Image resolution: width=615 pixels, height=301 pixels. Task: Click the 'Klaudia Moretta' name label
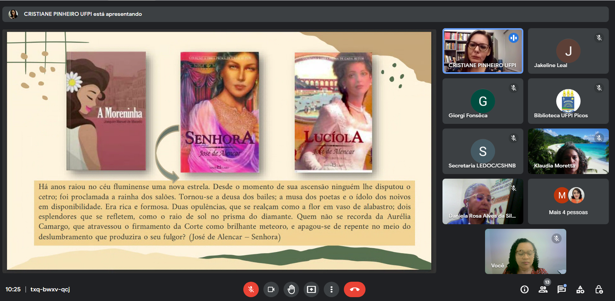pos(554,166)
